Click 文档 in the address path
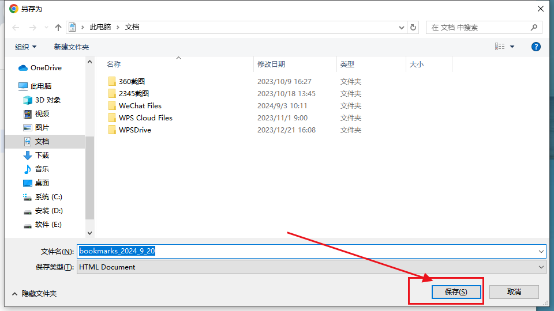The height and width of the screenshot is (311, 554). 132,27
